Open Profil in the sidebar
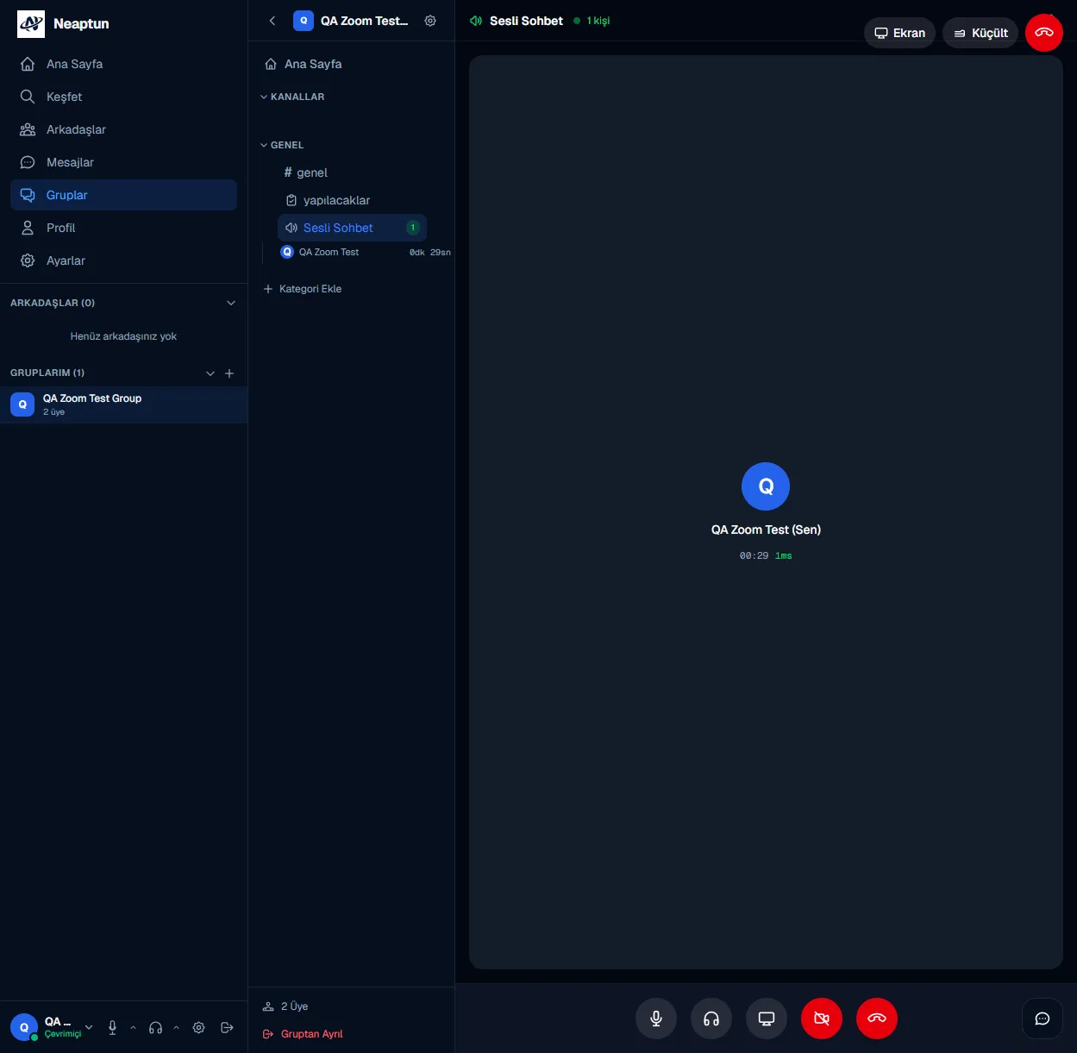The height and width of the screenshot is (1053, 1077). coord(123,228)
